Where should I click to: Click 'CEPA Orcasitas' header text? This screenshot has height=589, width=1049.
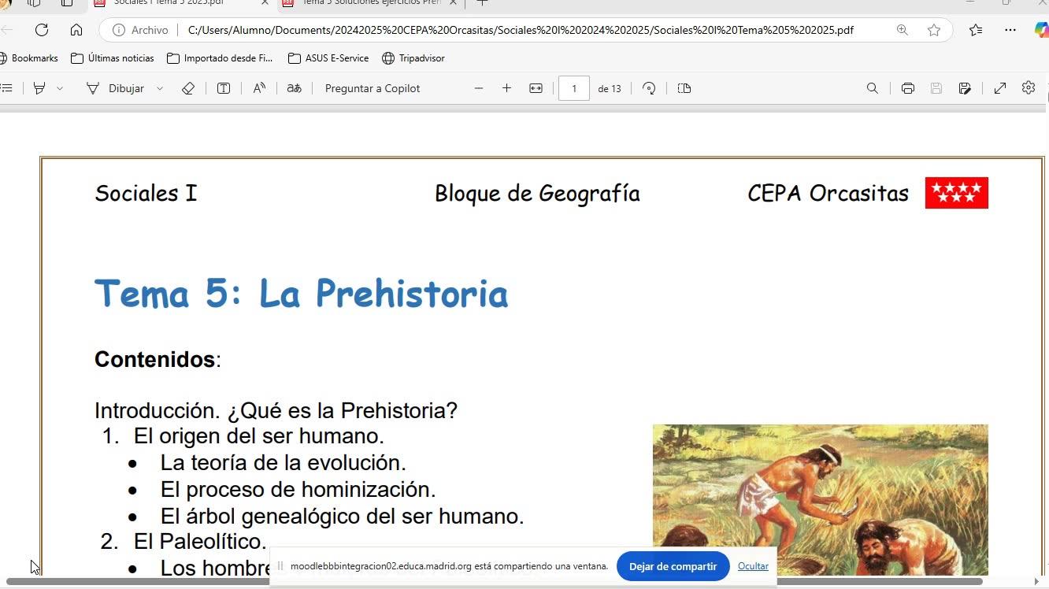click(x=828, y=194)
